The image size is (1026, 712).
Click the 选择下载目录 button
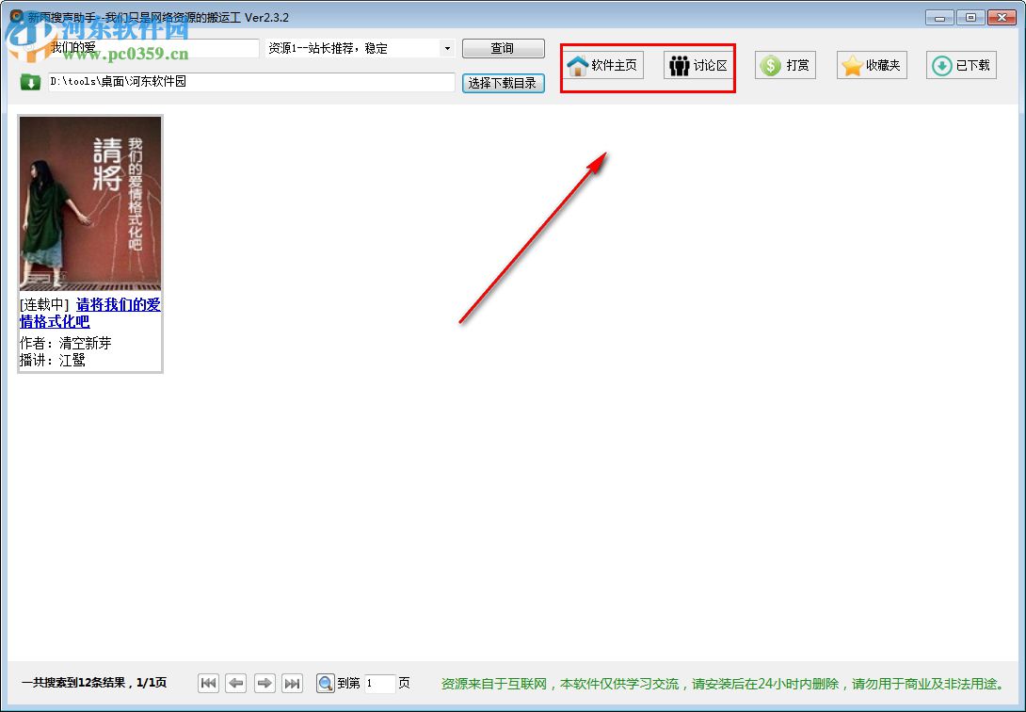tap(504, 83)
